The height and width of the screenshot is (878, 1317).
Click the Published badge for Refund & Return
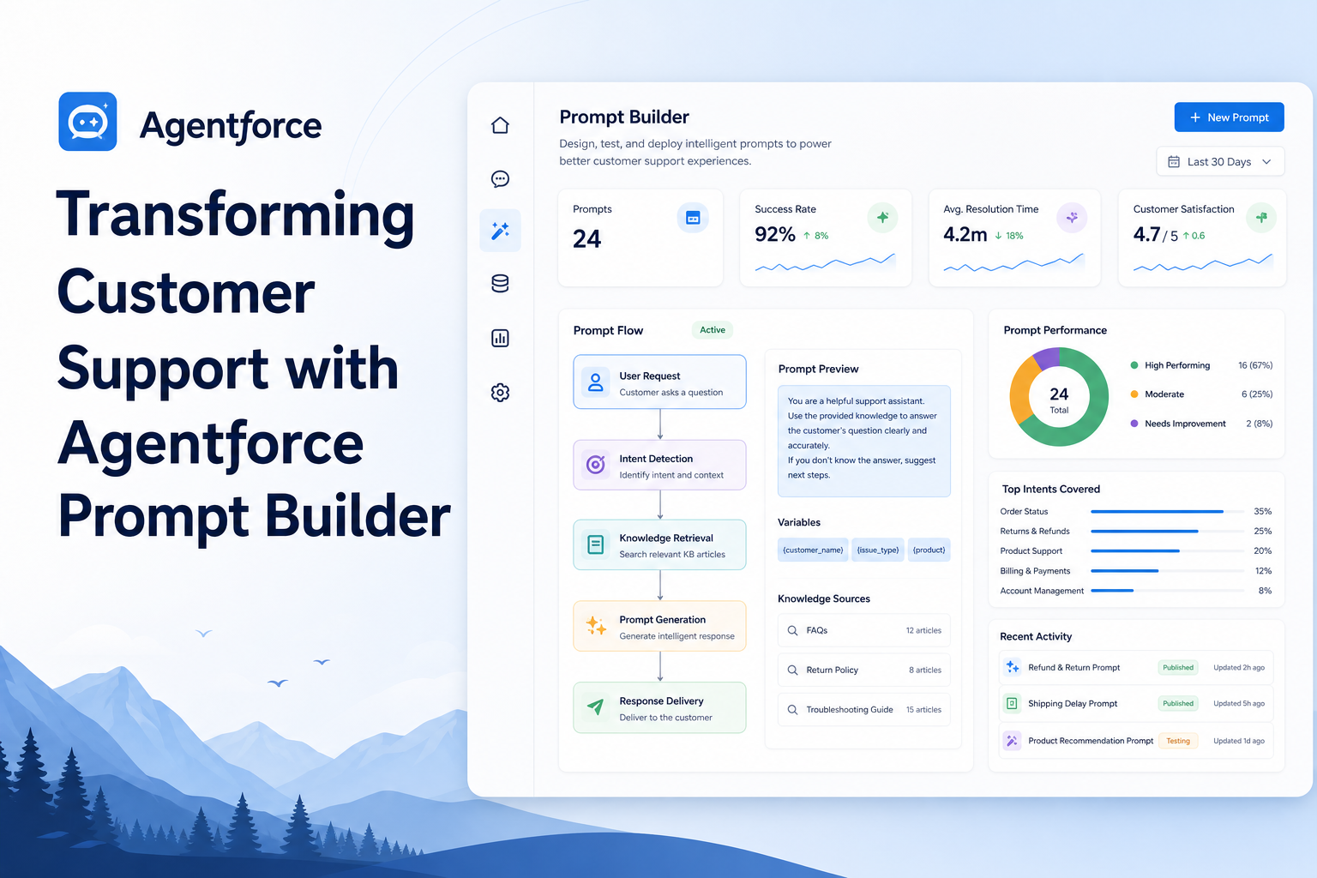[x=1178, y=668]
